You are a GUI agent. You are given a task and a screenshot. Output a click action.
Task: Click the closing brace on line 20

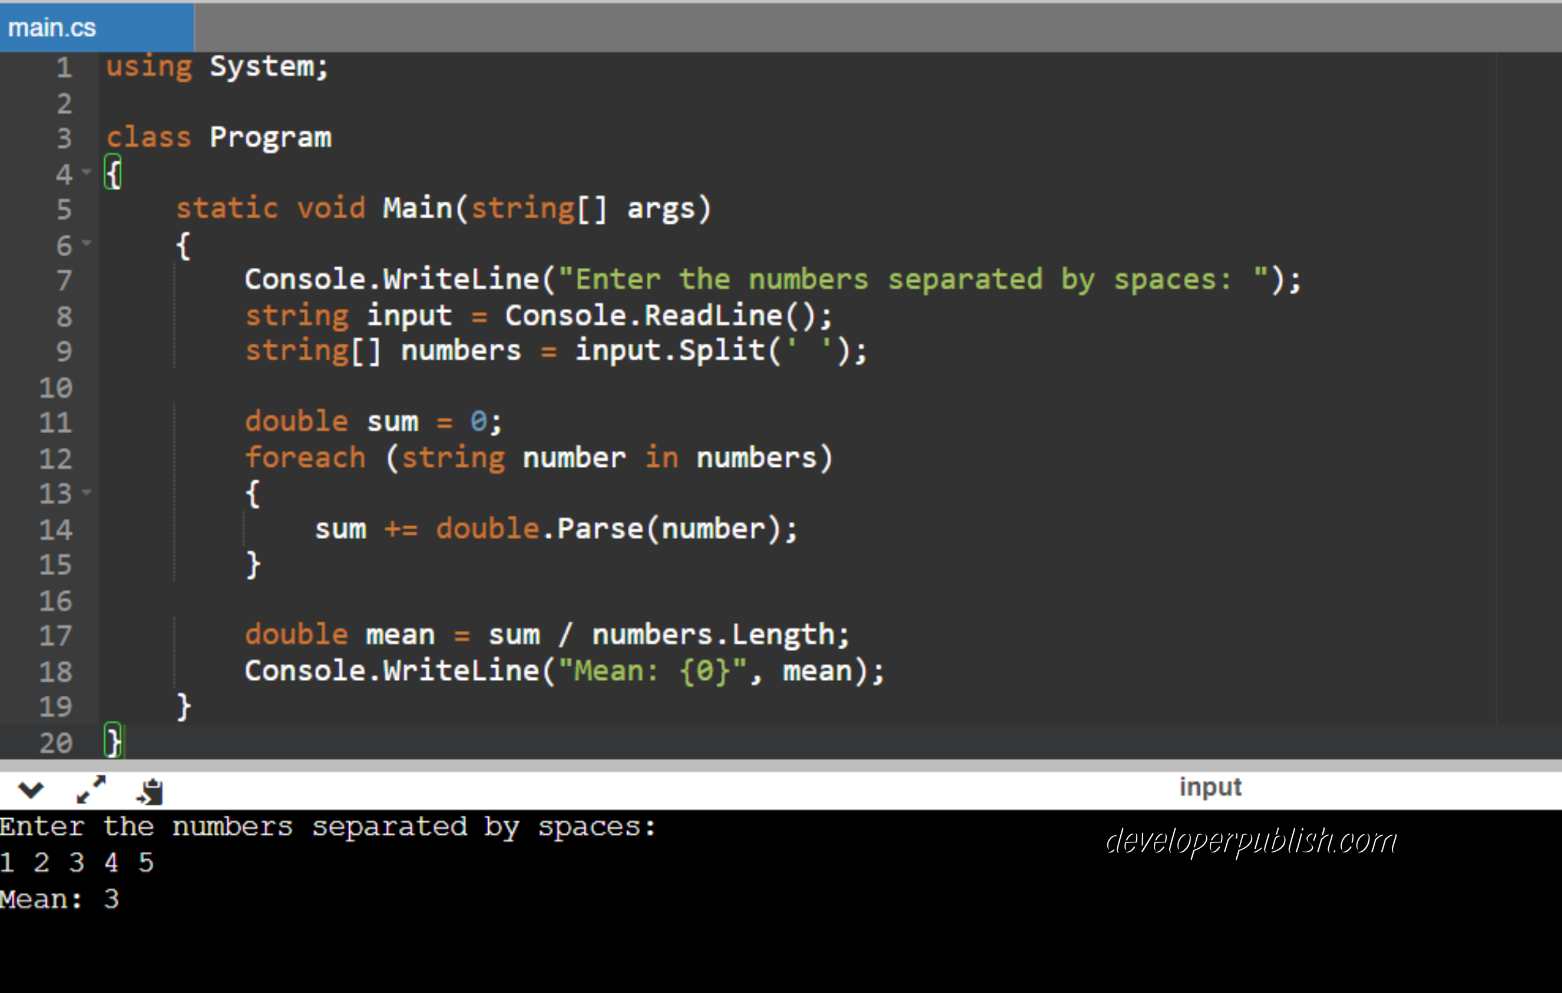pos(111,742)
